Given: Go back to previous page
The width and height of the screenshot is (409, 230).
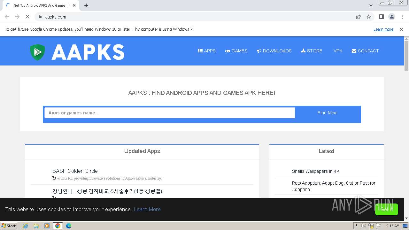Looking at the screenshot, I should coord(7,17).
